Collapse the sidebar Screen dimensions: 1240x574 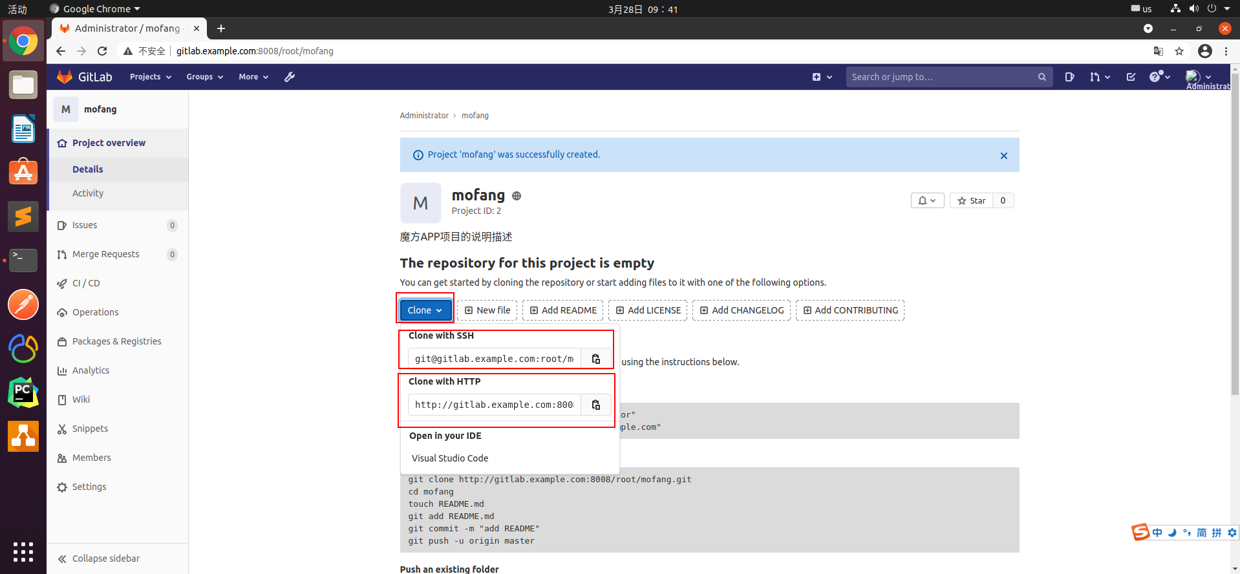(x=99, y=558)
